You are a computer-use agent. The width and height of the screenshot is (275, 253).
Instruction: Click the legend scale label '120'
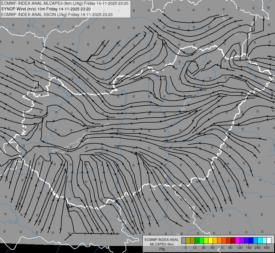pyautogui.click(x=240, y=248)
